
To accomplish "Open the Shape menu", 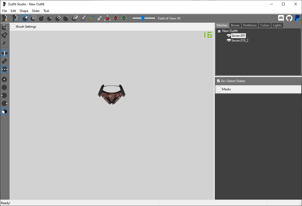I will click(x=24, y=11).
